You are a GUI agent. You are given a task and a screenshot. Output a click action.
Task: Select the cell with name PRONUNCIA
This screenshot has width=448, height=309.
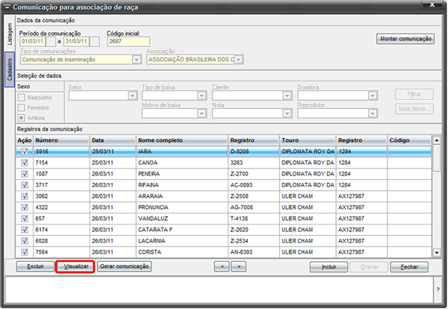[182, 207]
